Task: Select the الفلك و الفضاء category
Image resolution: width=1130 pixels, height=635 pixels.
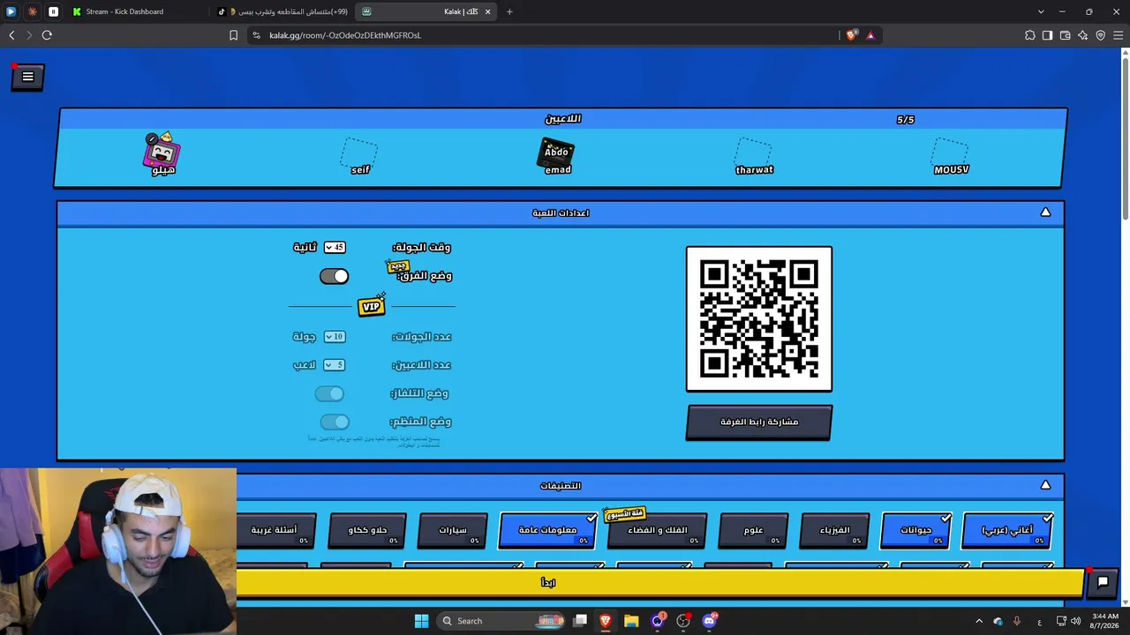Action: tap(657, 531)
